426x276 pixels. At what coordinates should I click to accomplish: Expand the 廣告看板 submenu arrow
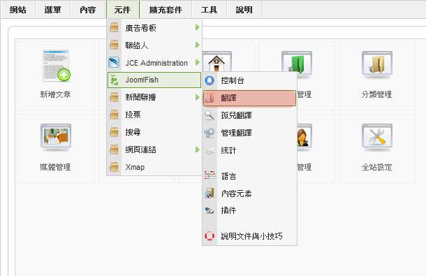(x=198, y=27)
